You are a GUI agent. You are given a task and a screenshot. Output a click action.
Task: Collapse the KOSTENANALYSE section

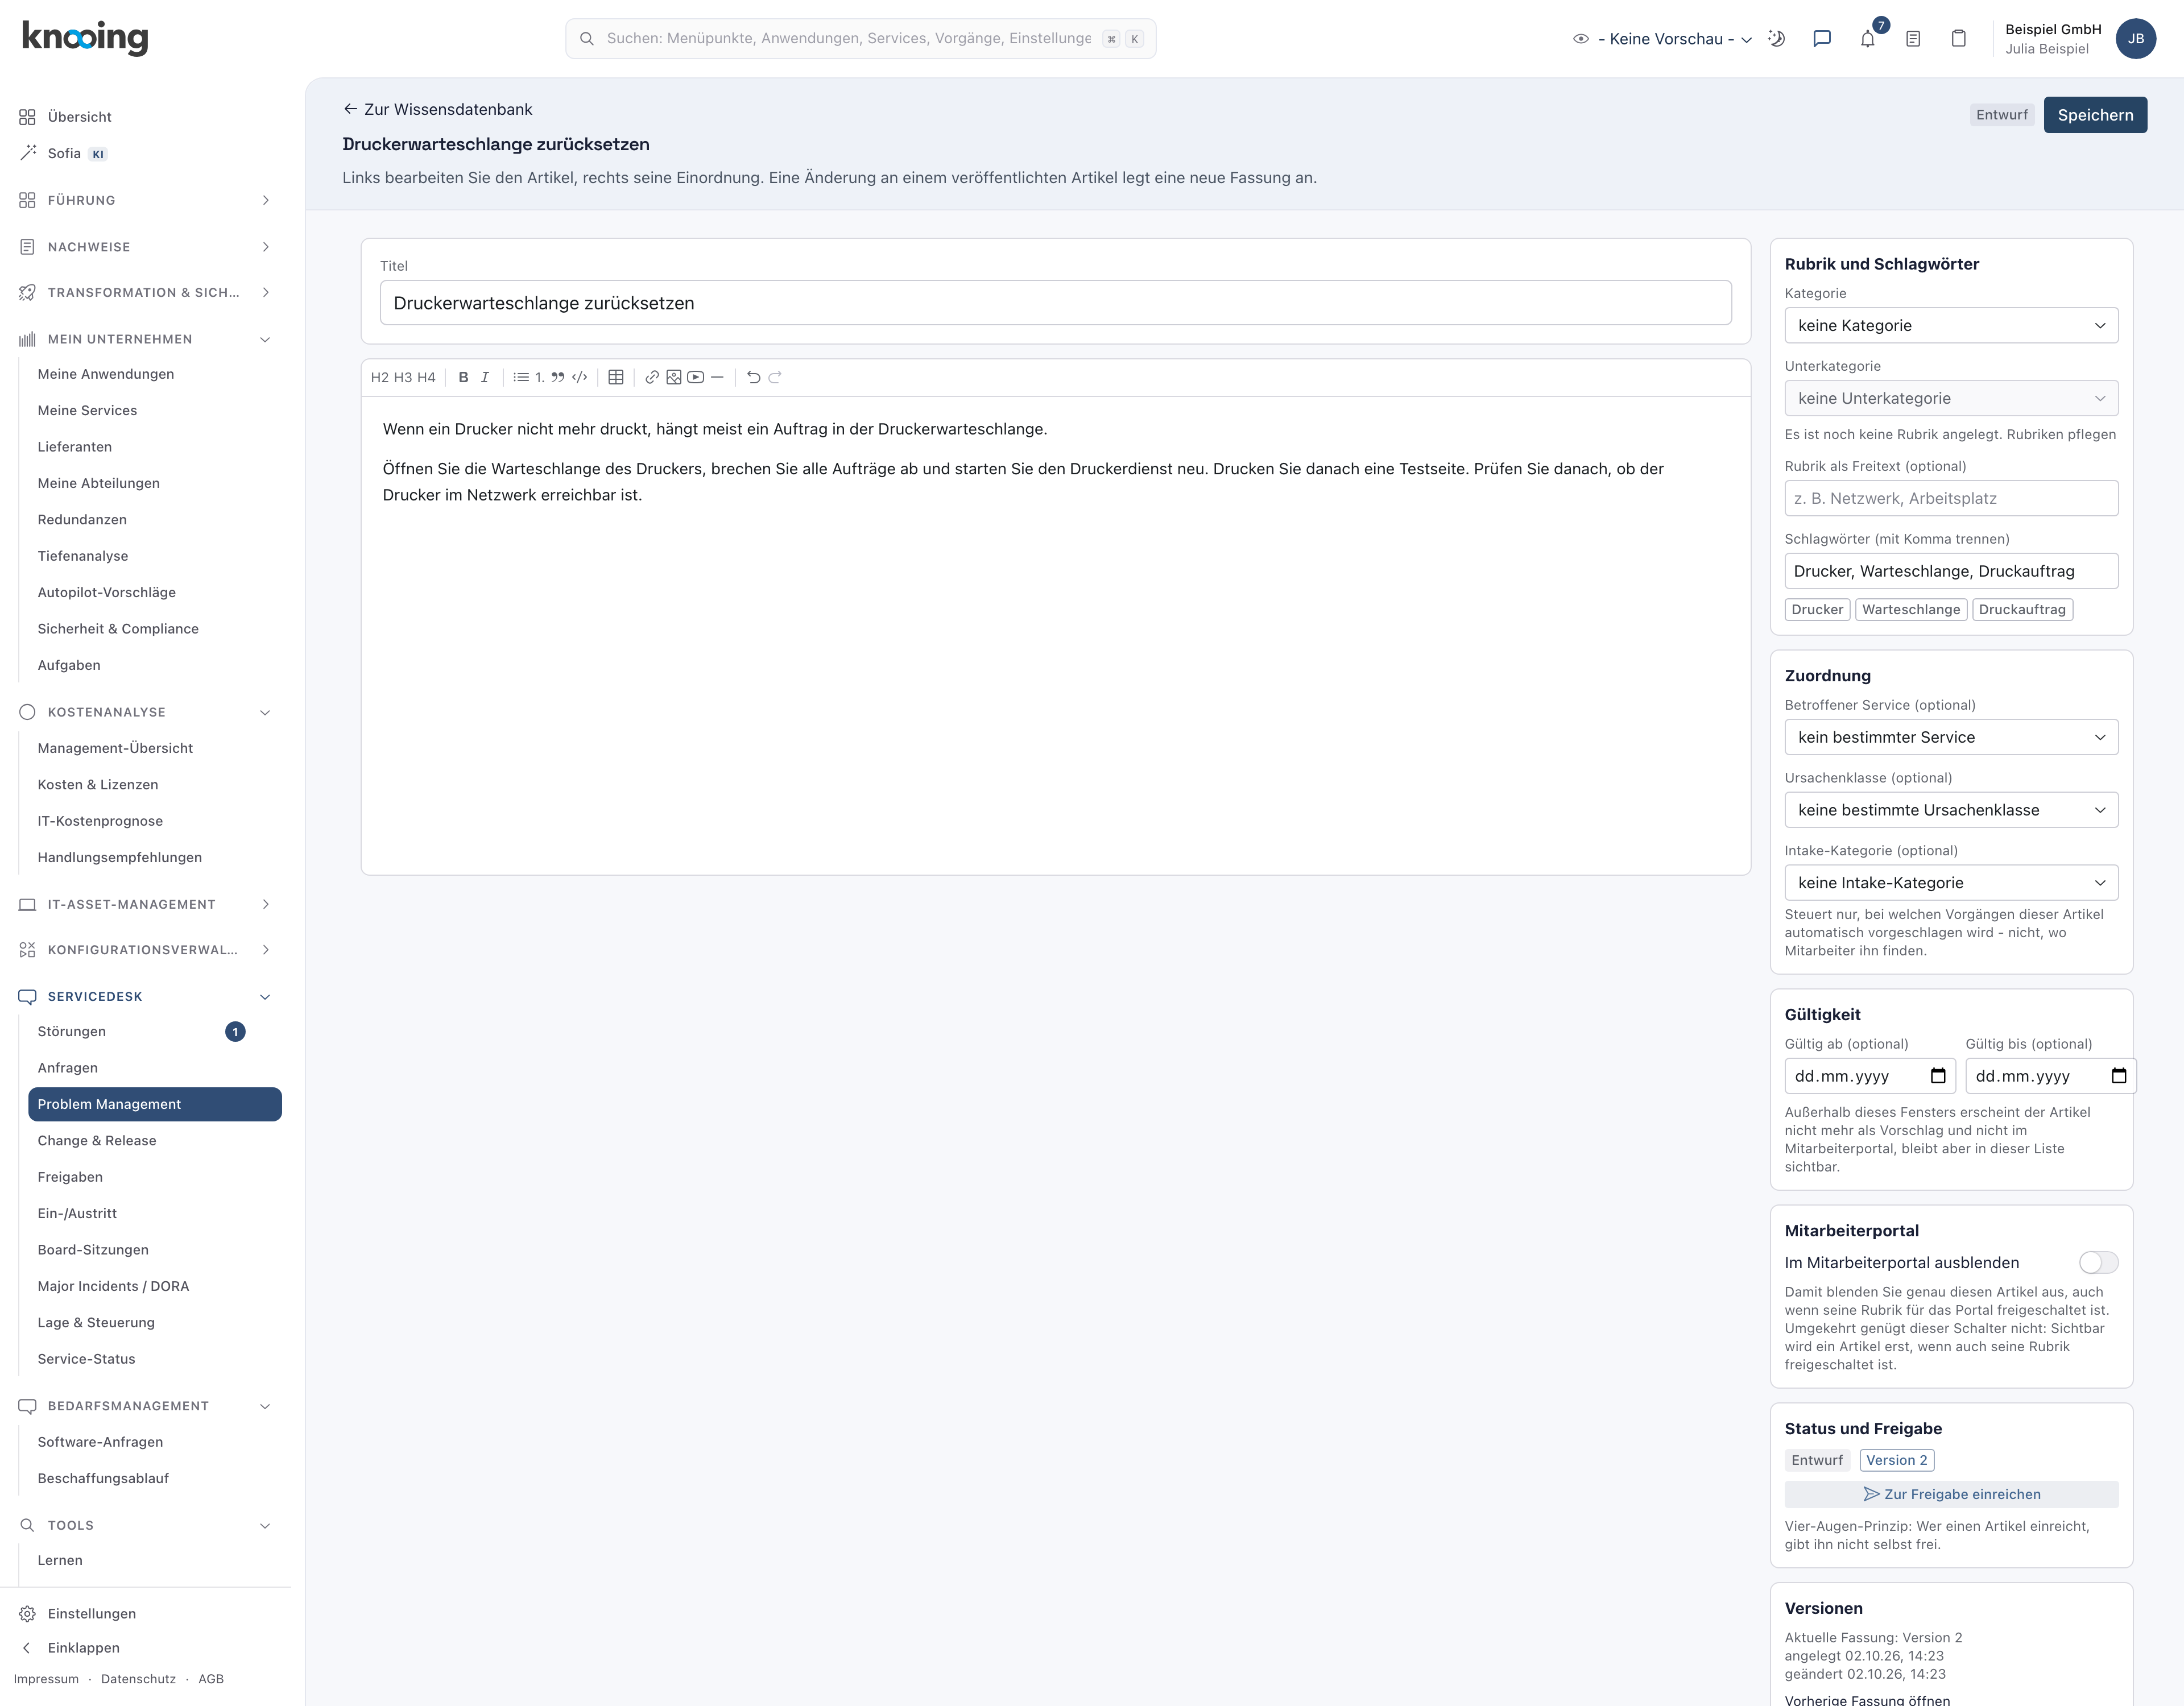146,712
